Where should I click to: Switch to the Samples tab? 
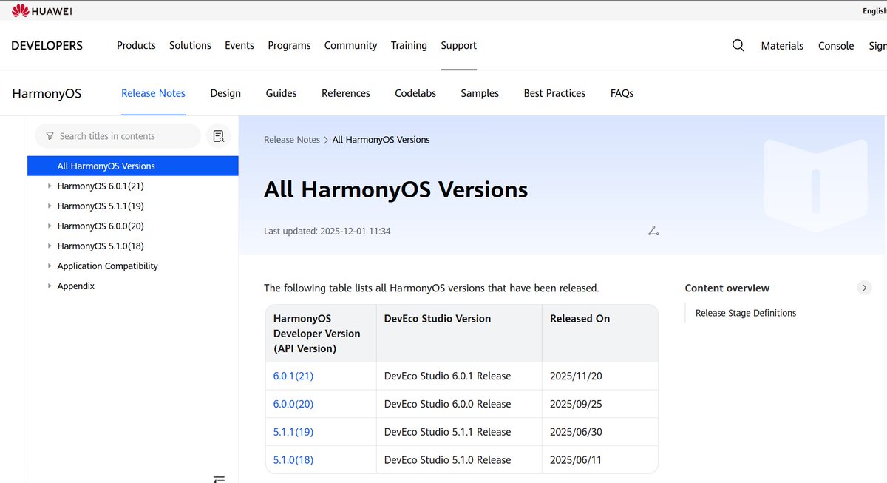[480, 93]
